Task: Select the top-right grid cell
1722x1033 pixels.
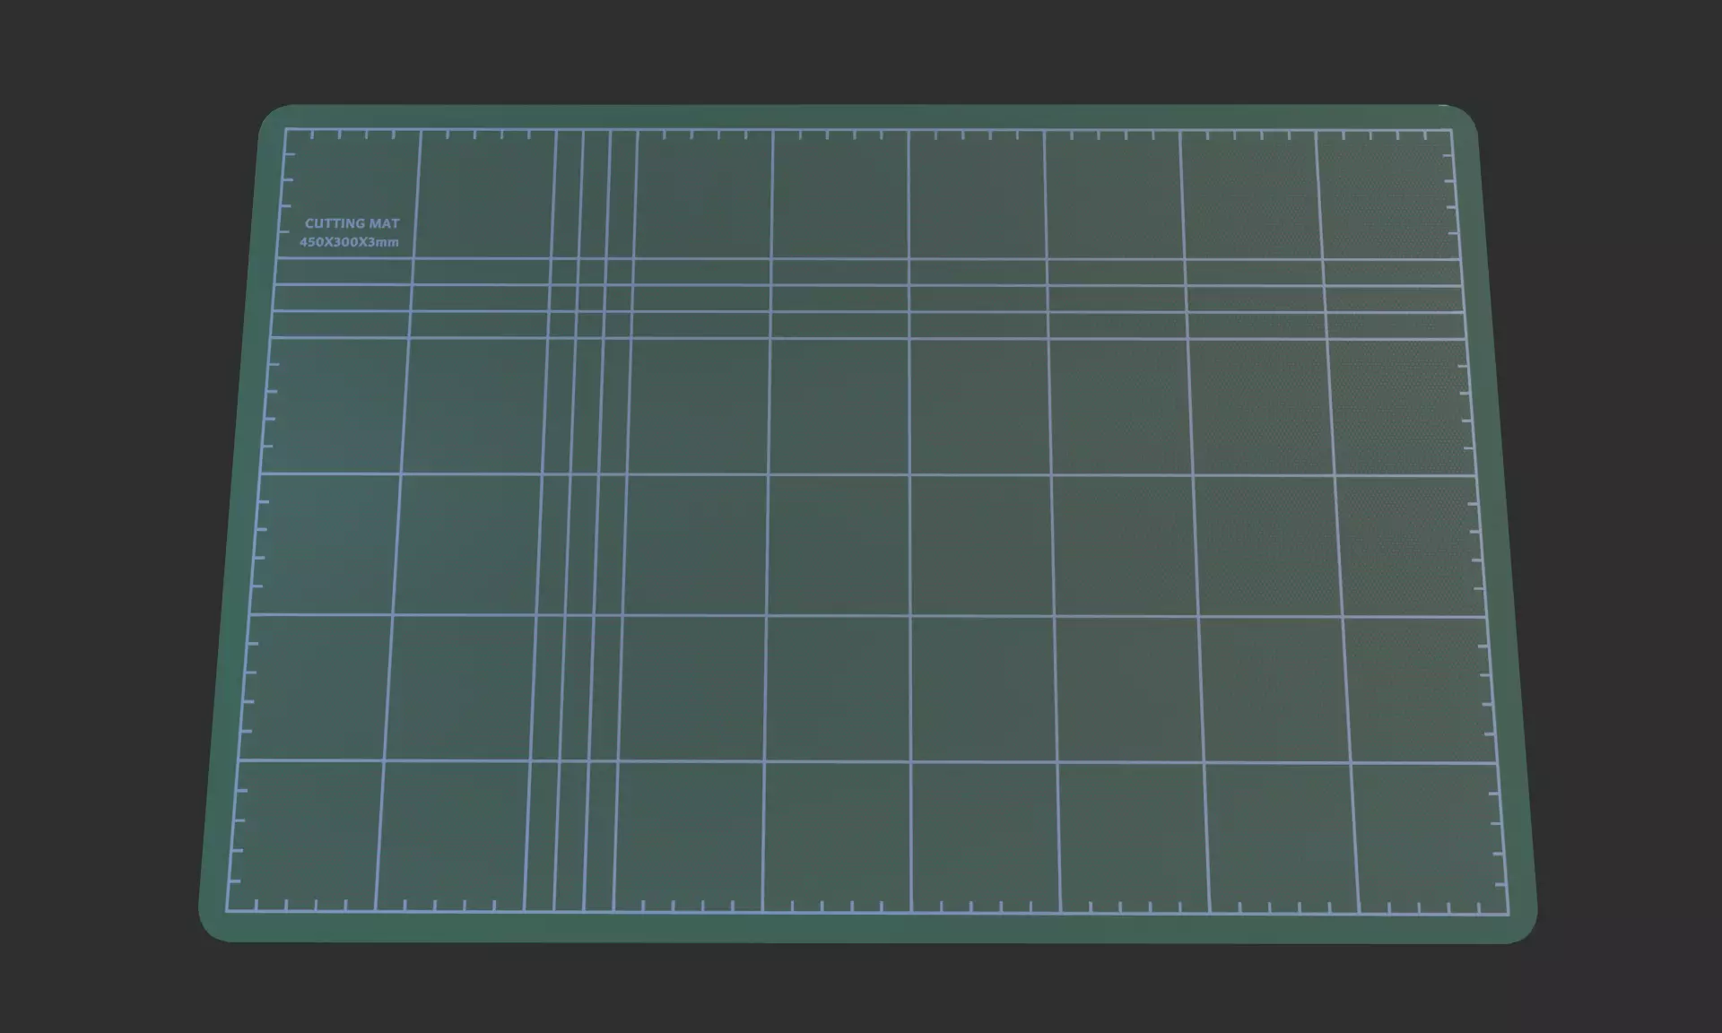Action: click(1386, 195)
